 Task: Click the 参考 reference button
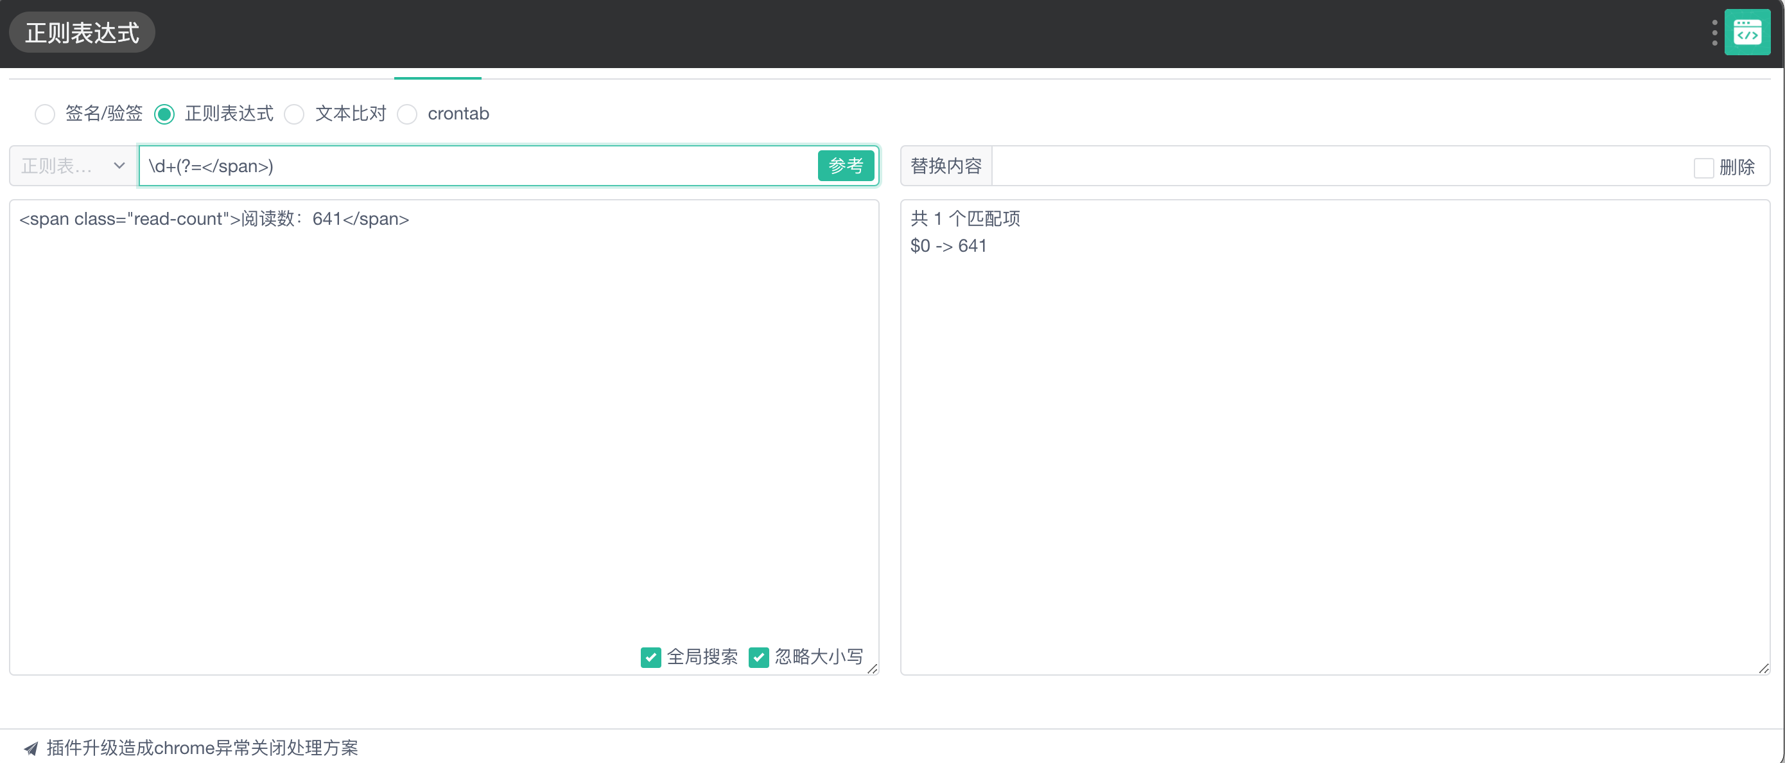(x=846, y=166)
